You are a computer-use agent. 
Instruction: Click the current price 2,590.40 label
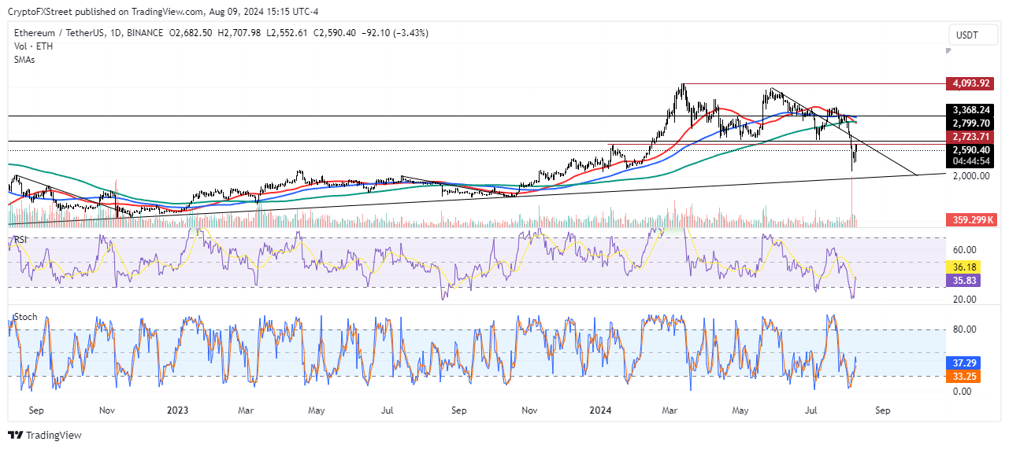click(970, 149)
